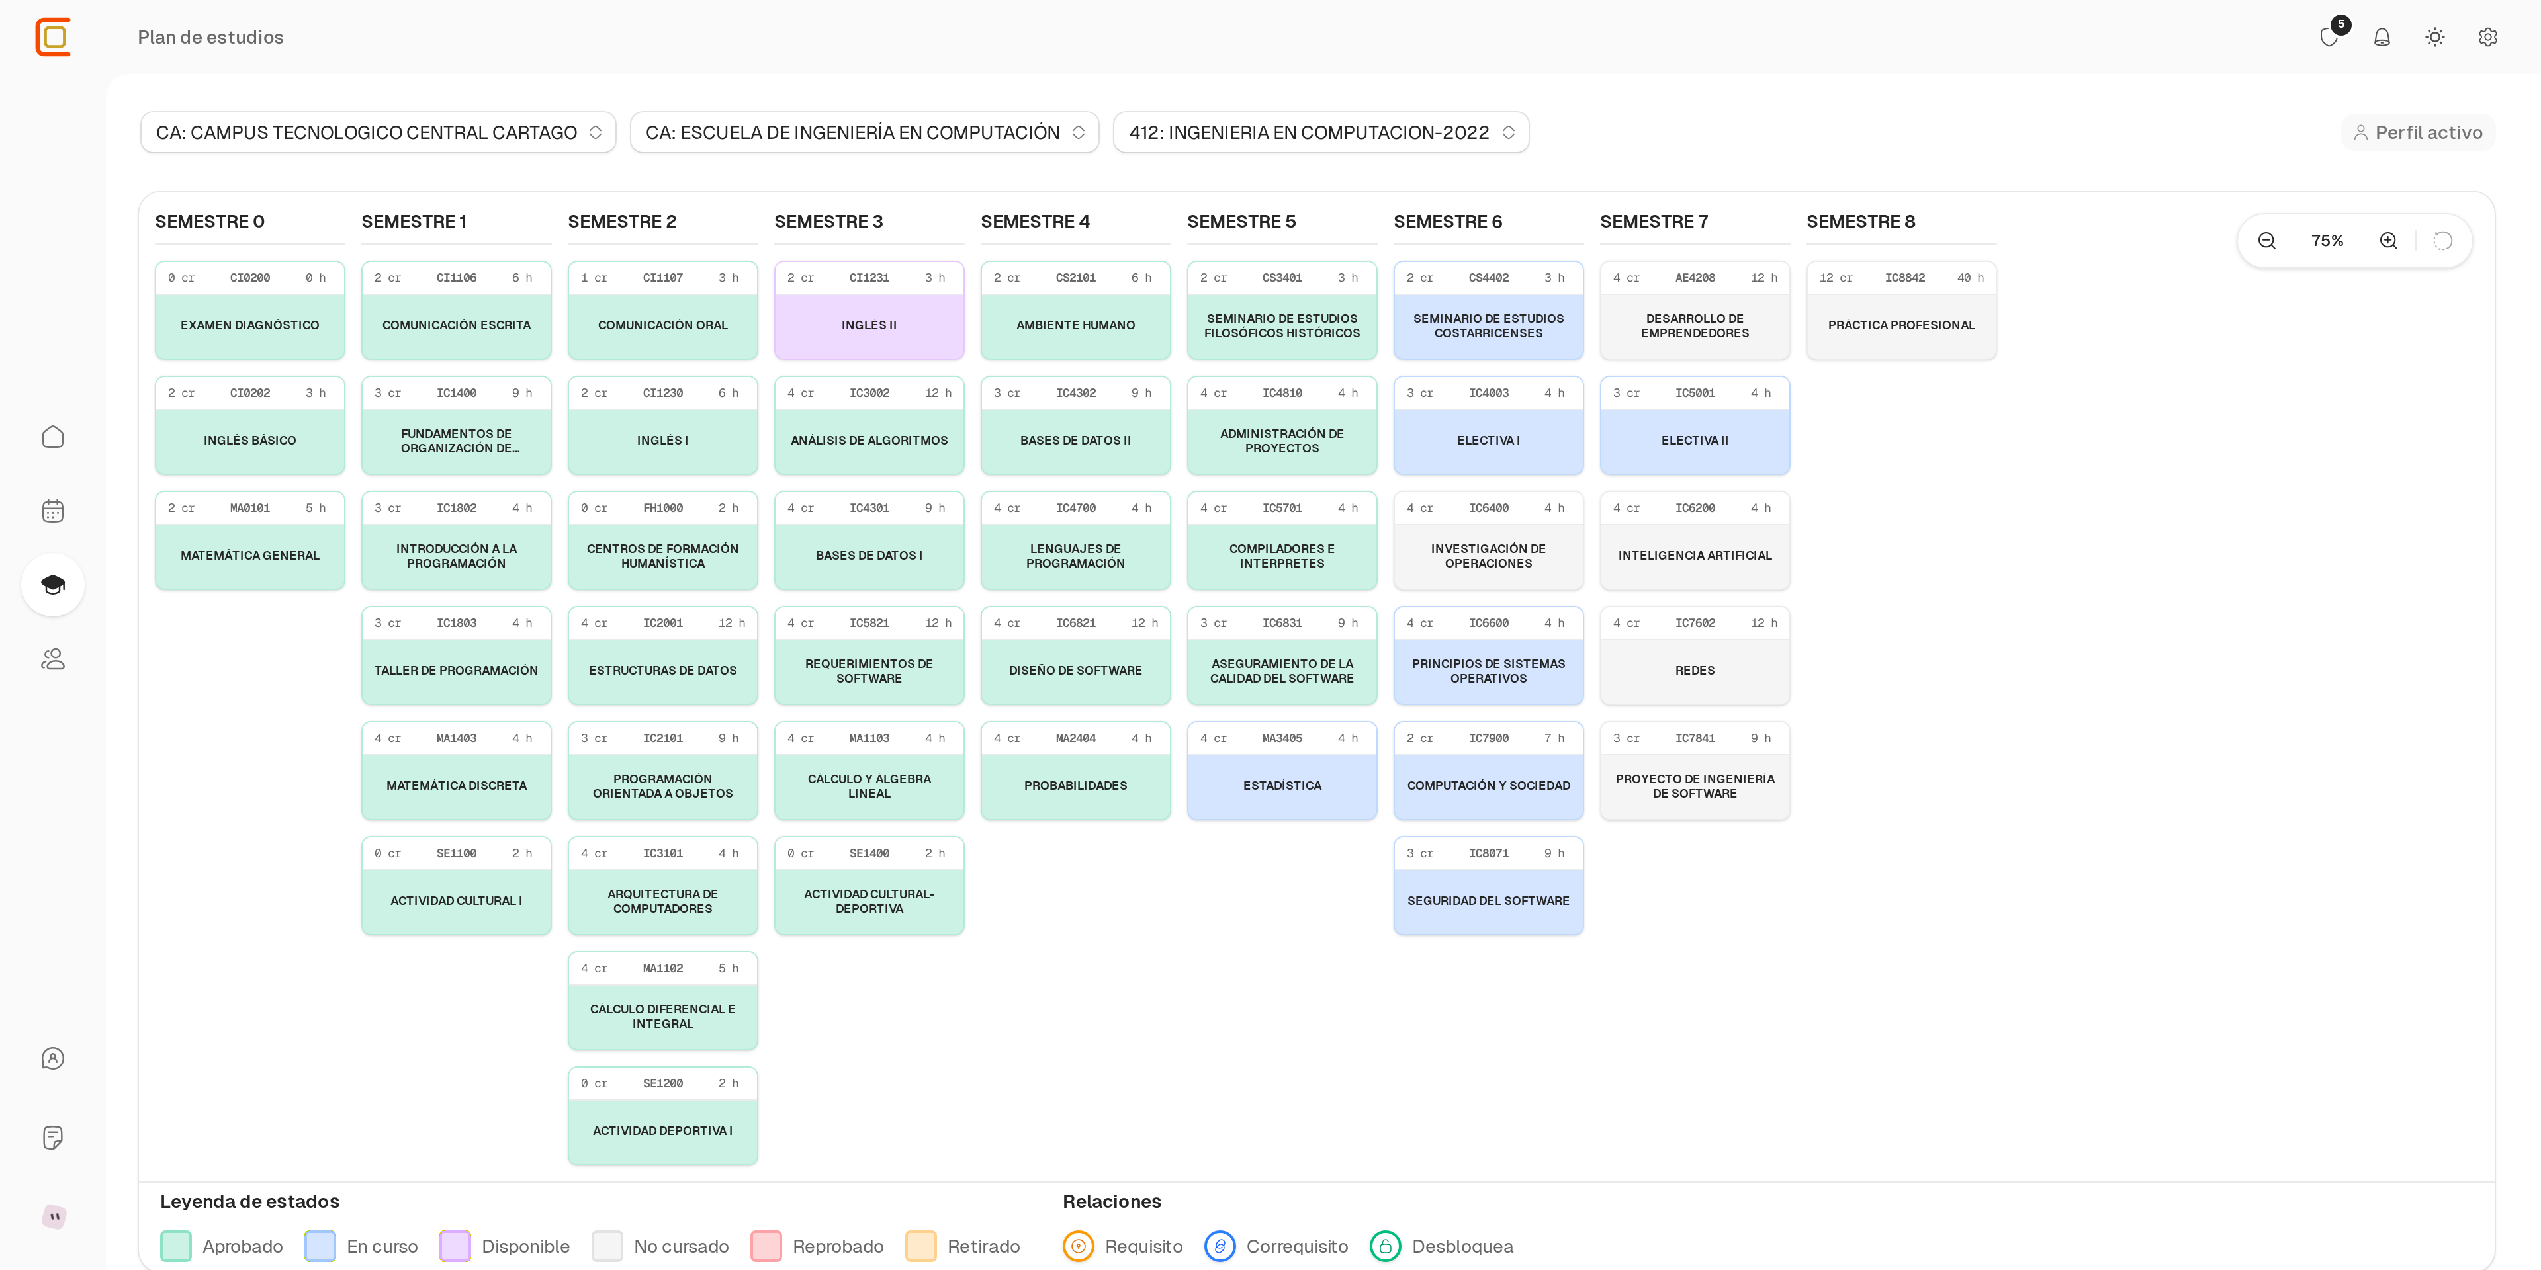Image resolution: width=2541 pixels, height=1270 pixels.
Task: Zoom out with the minus magnifier icon
Action: point(2267,241)
